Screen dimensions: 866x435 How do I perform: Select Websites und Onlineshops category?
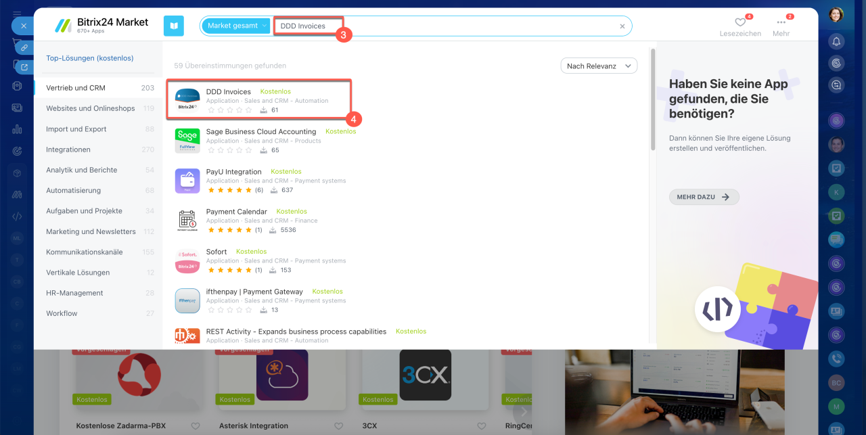coord(99,108)
